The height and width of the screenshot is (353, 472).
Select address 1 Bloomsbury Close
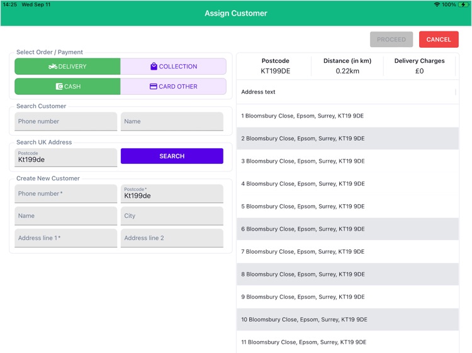(347, 116)
